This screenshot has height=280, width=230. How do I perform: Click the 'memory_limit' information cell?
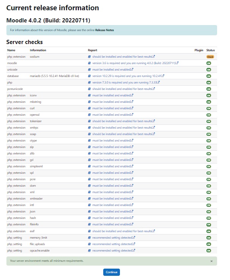(x=38, y=238)
